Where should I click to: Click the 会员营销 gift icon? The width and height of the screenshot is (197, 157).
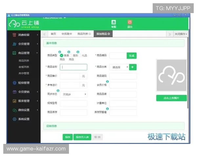point(14,92)
